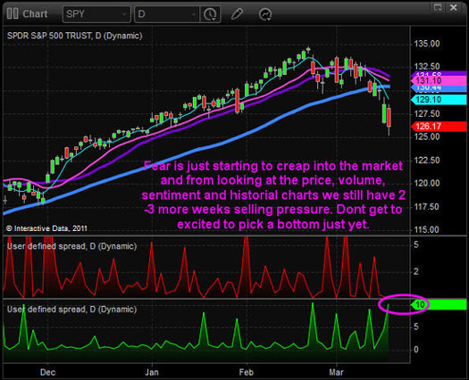This screenshot has width=469, height=380.
Task: Click the Chart title text in header
Action: [35, 14]
